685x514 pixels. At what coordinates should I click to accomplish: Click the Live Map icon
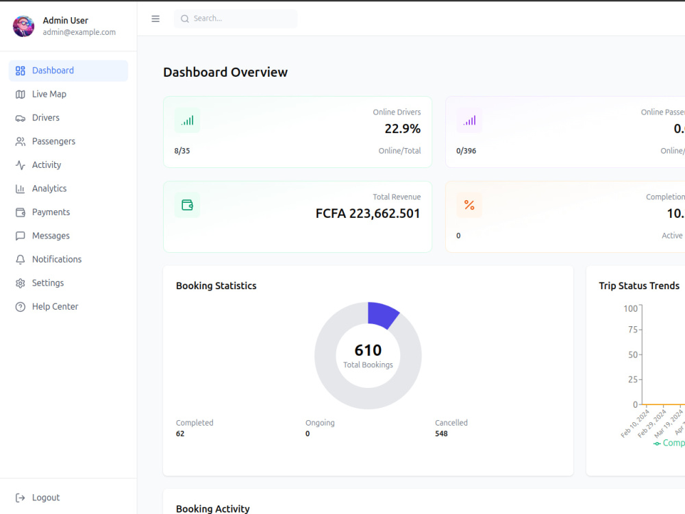tap(20, 95)
